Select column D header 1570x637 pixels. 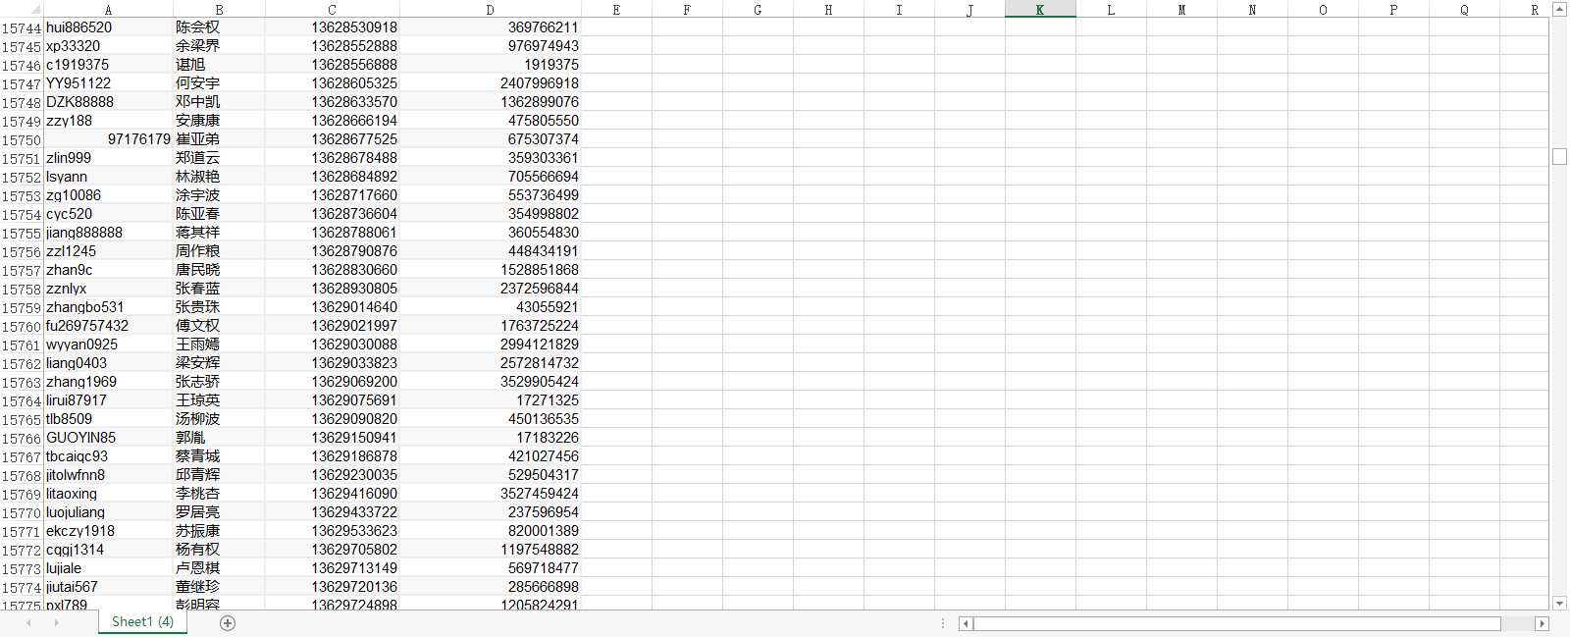pos(491,9)
